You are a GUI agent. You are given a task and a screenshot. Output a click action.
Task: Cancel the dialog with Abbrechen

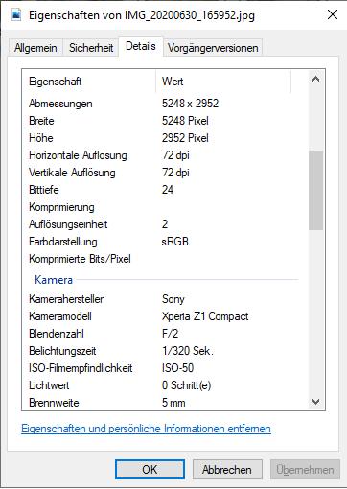[x=227, y=470]
